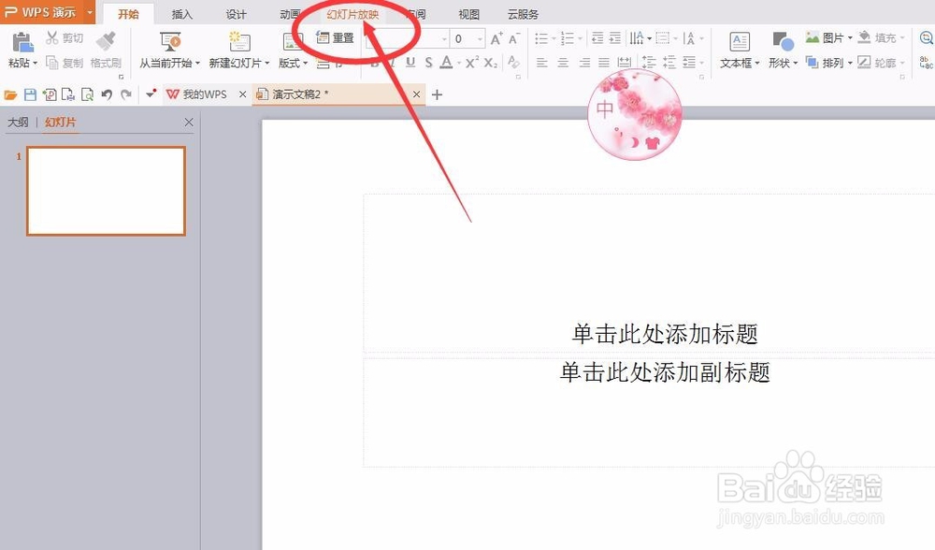Toggle underline formatting
Image resolution: width=935 pixels, height=550 pixels.
tap(409, 63)
